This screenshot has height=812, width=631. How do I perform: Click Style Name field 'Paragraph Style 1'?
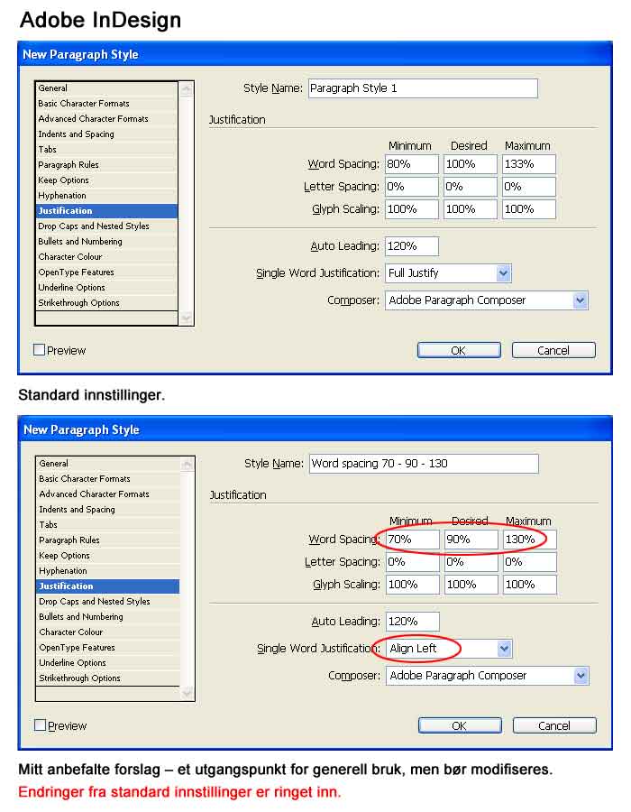click(x=423, y=88)
